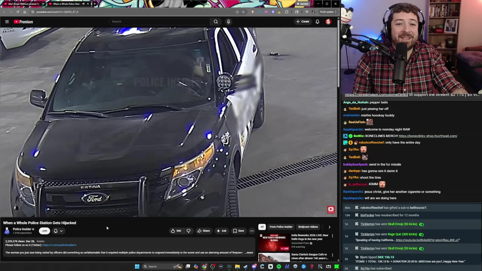Open the youtu.be link in Rage Quit message
This screenshot has width=482, height=271.
tap(427, 240)
